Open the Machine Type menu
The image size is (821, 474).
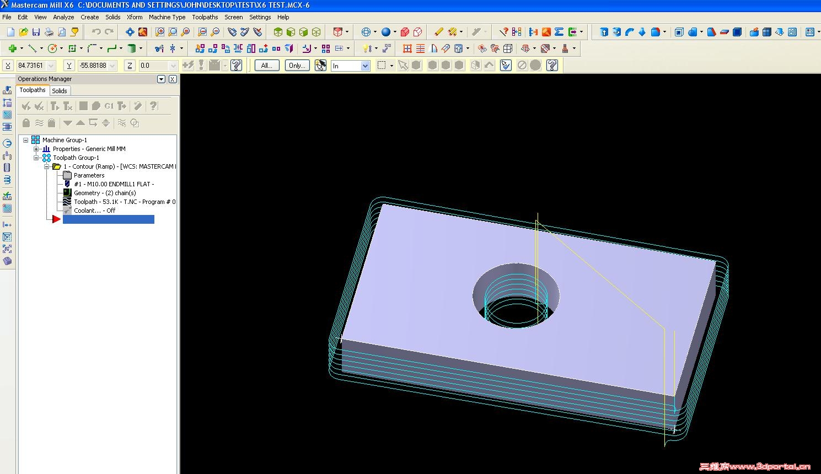167,17
